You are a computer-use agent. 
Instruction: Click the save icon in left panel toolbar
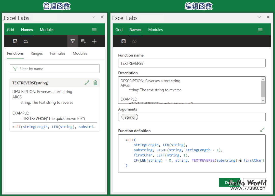15,41
